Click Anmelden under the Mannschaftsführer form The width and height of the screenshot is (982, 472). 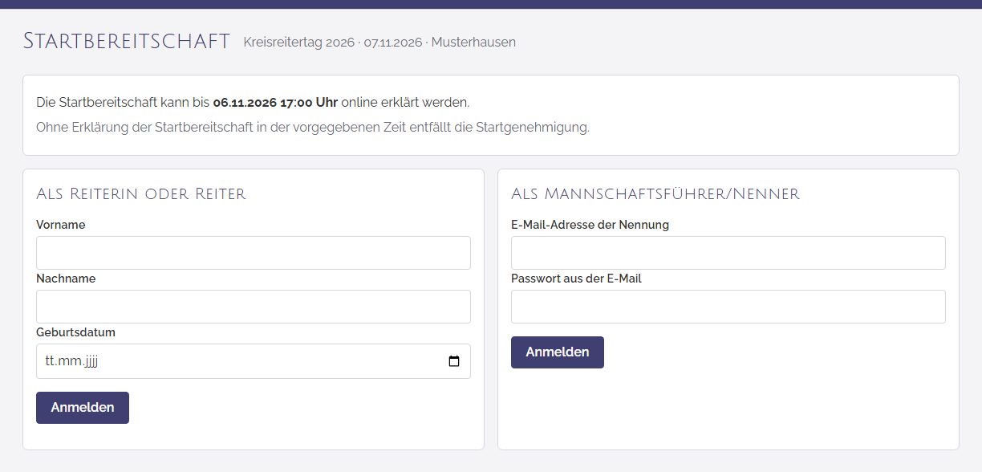(558, 352)
